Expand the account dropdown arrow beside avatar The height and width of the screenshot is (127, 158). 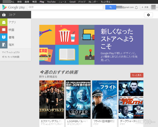click(x=157, y=7)
